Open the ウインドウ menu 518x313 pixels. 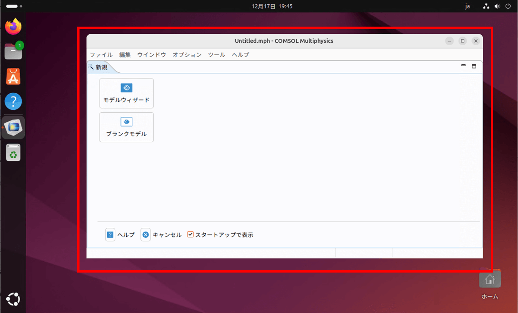click(151, 55)
